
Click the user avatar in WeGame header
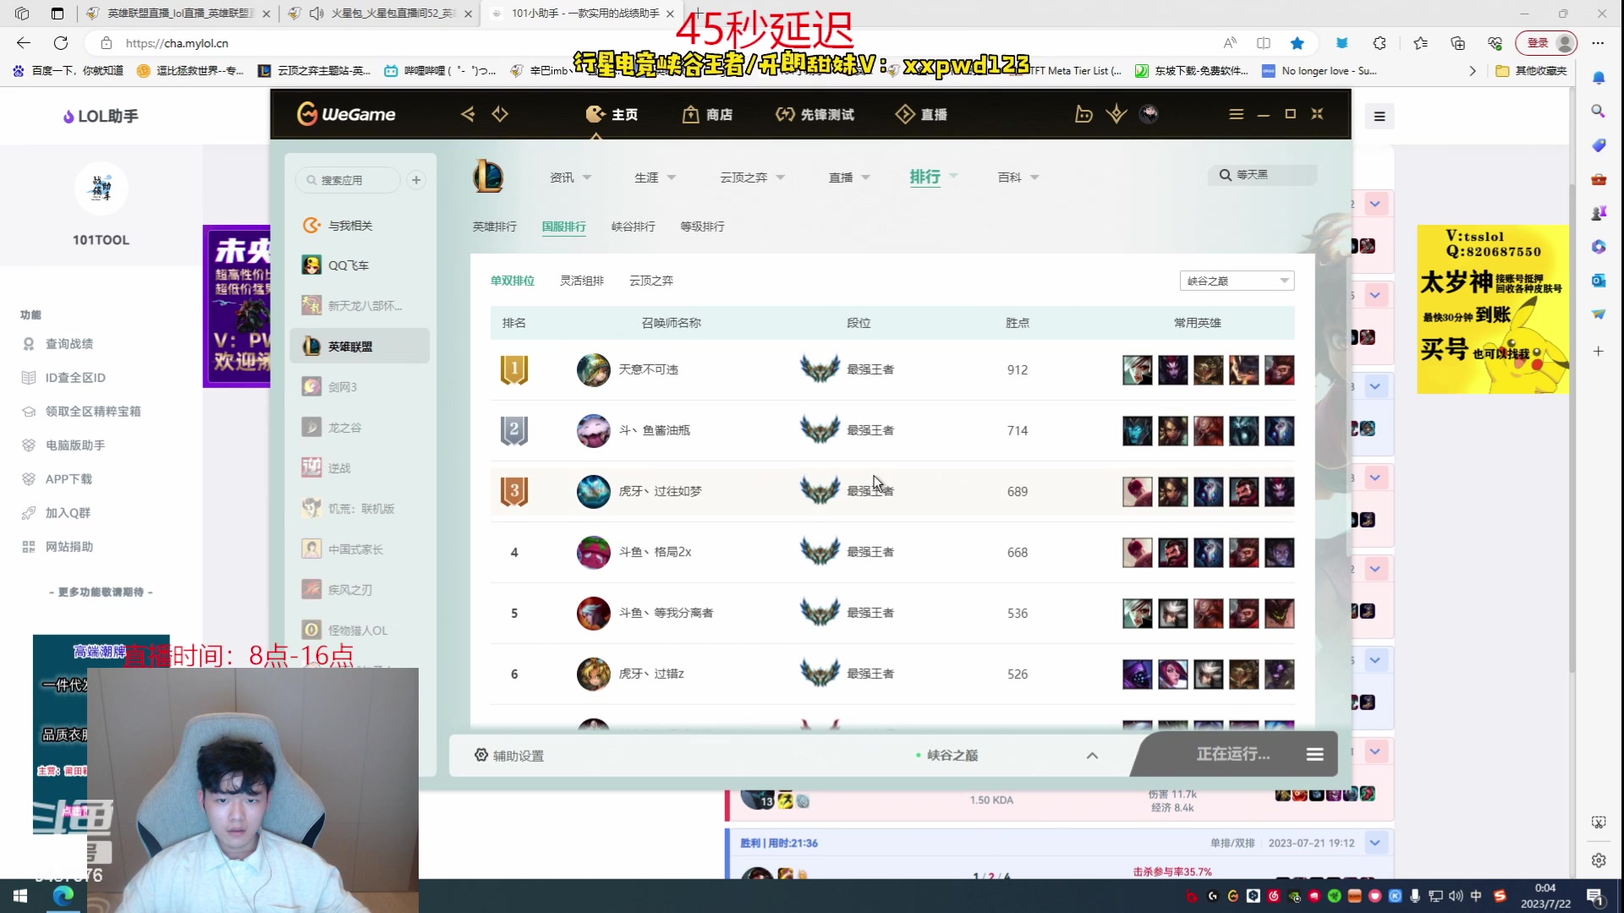pyautogui.click(x=1149, y=114)
